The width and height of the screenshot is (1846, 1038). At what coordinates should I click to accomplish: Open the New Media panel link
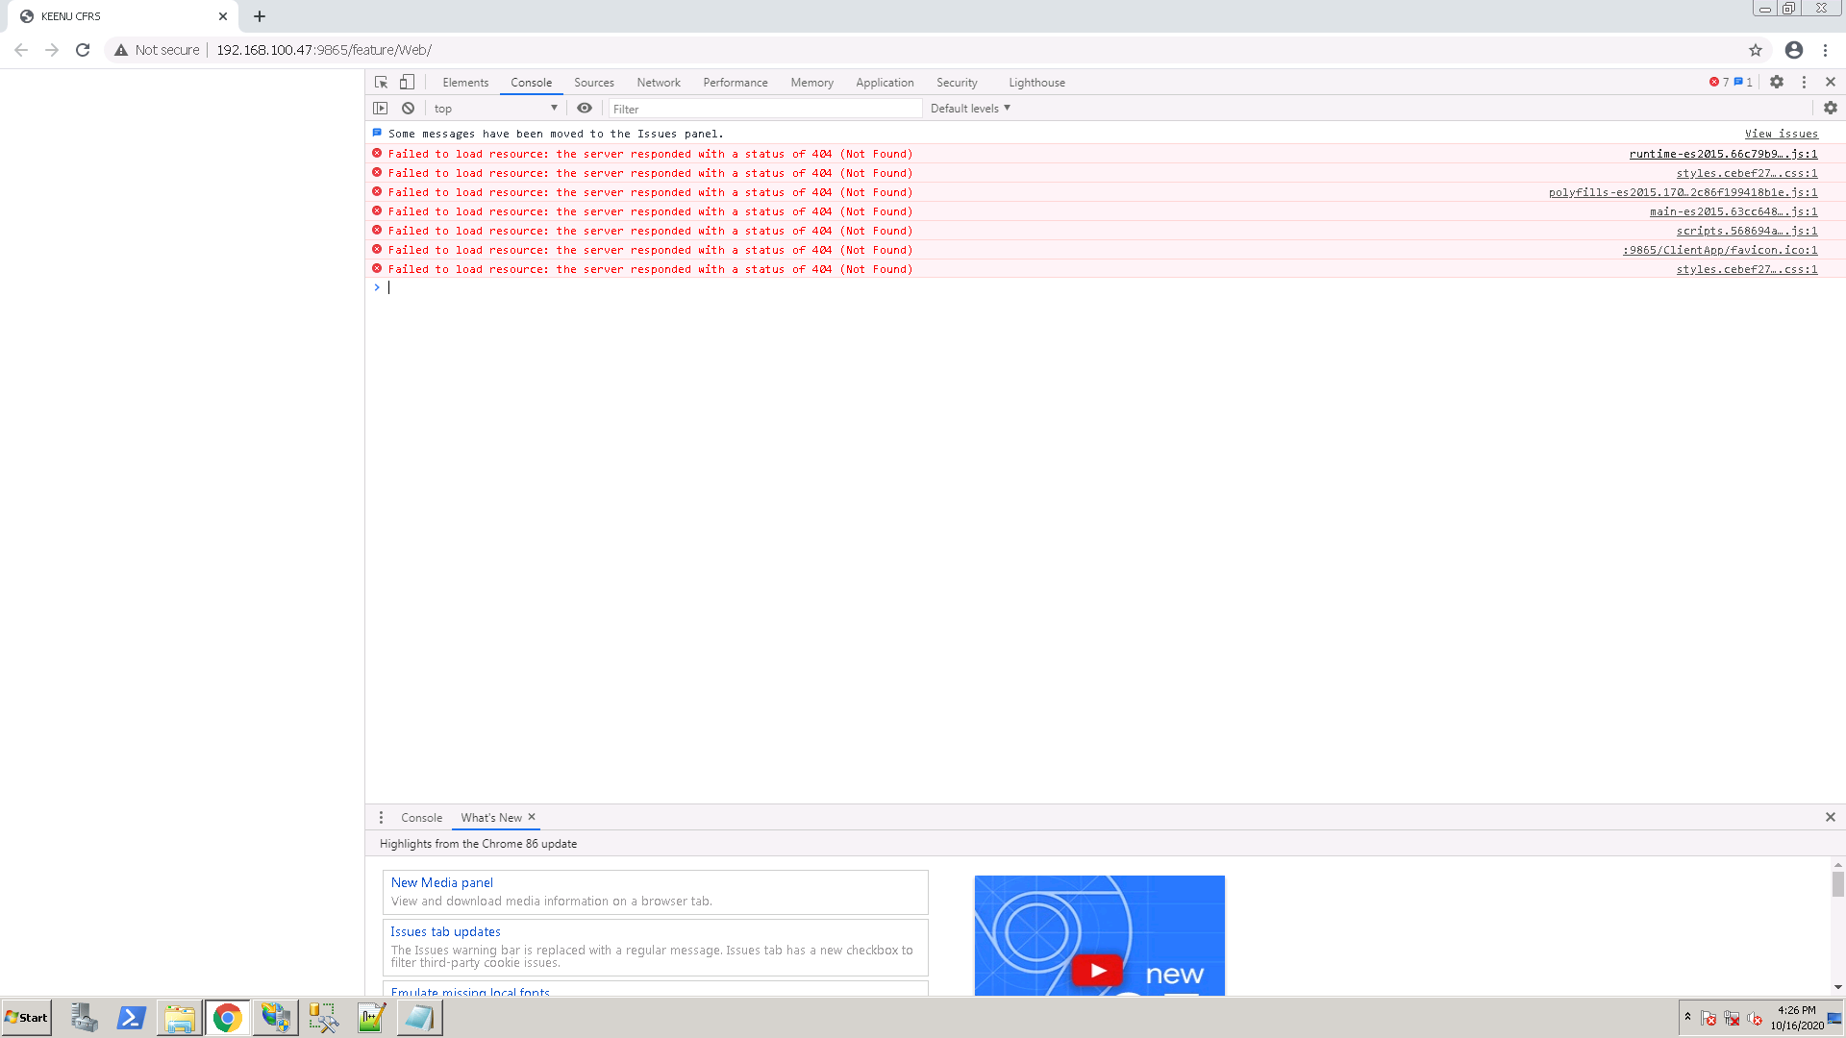441,882
